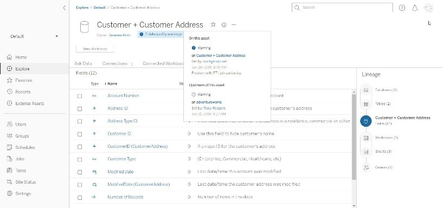Check the Customer ID row checkbox

80,134
